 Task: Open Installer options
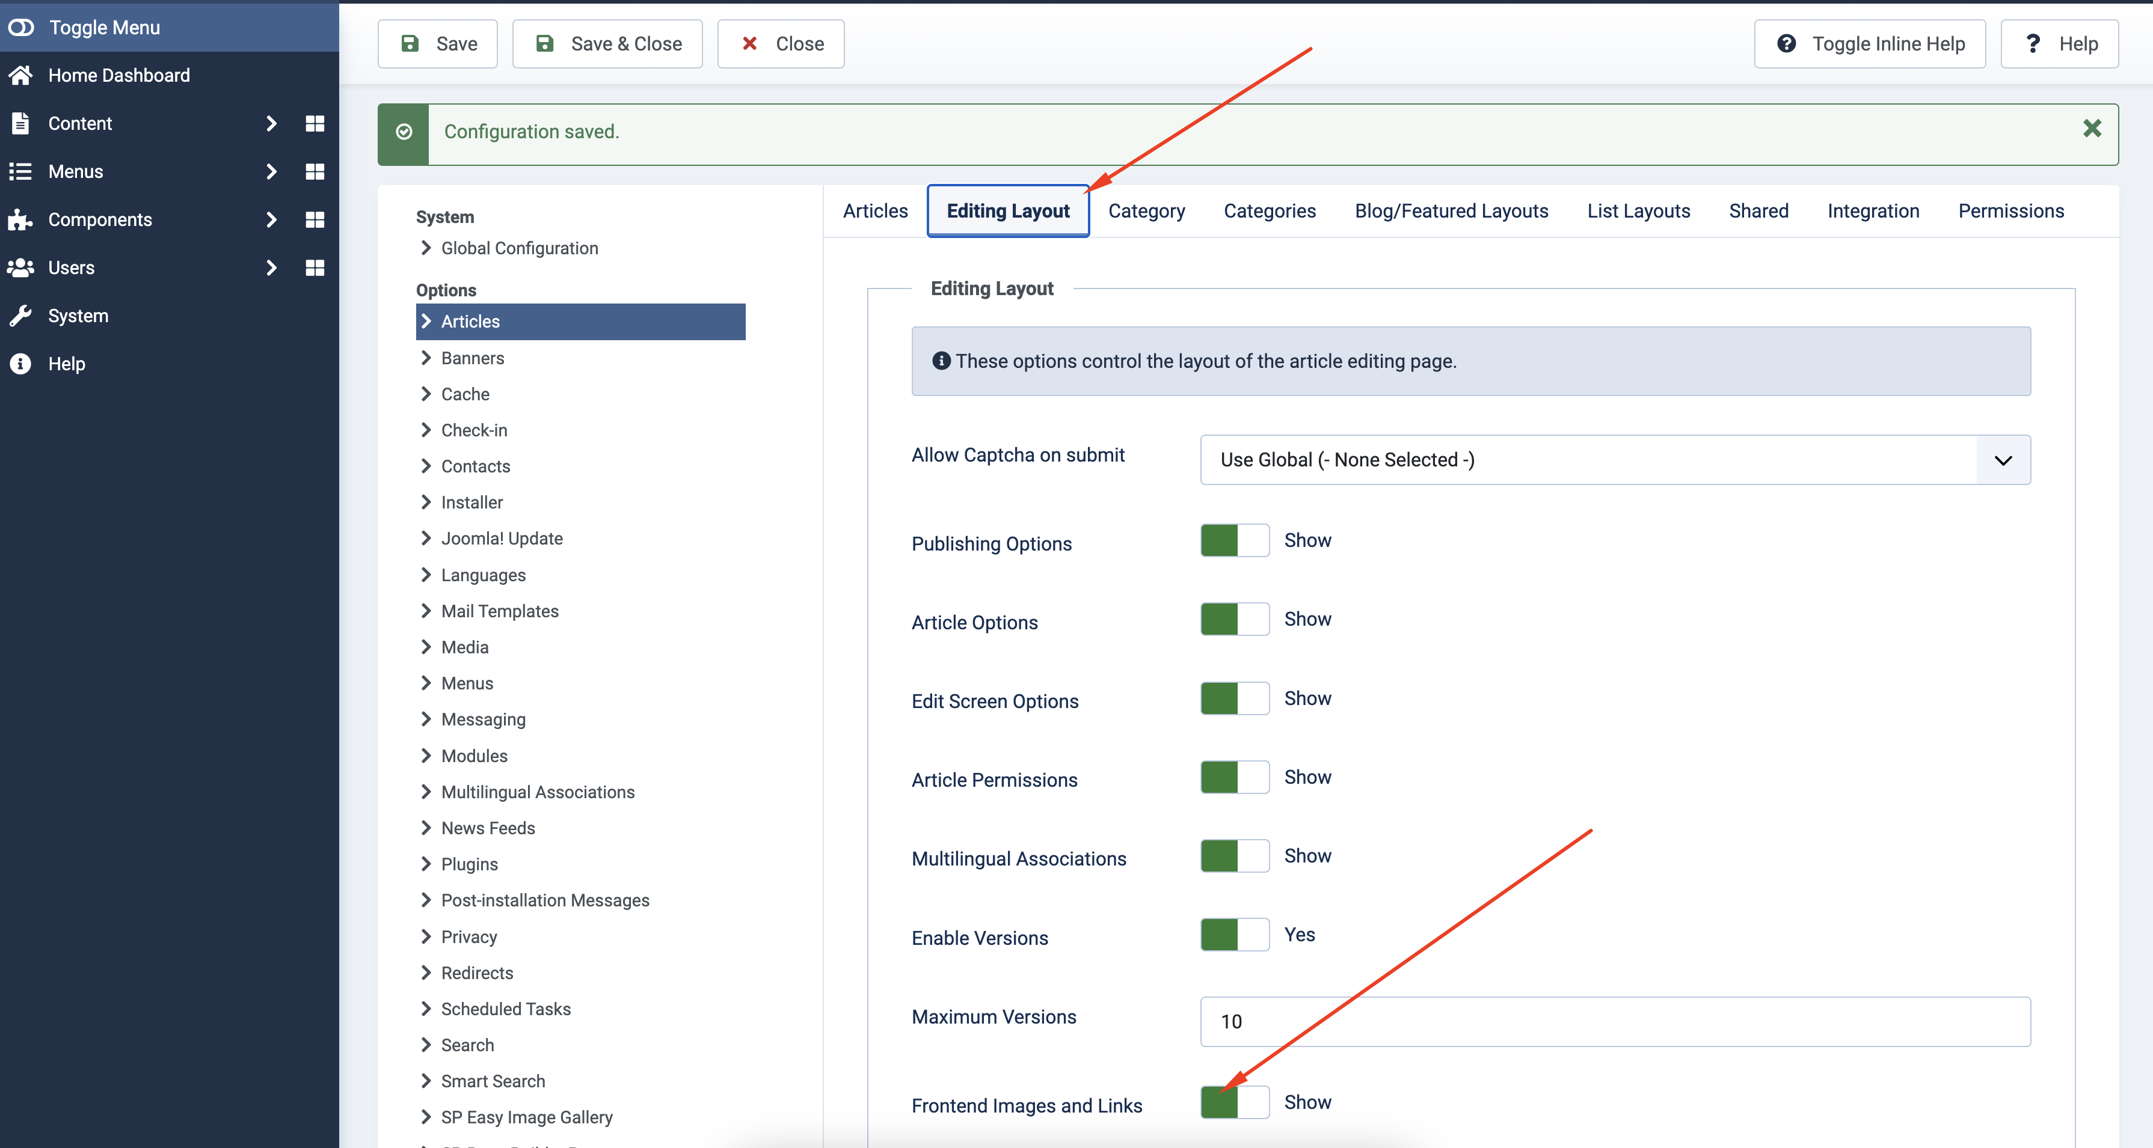click(x=471, y=502)
